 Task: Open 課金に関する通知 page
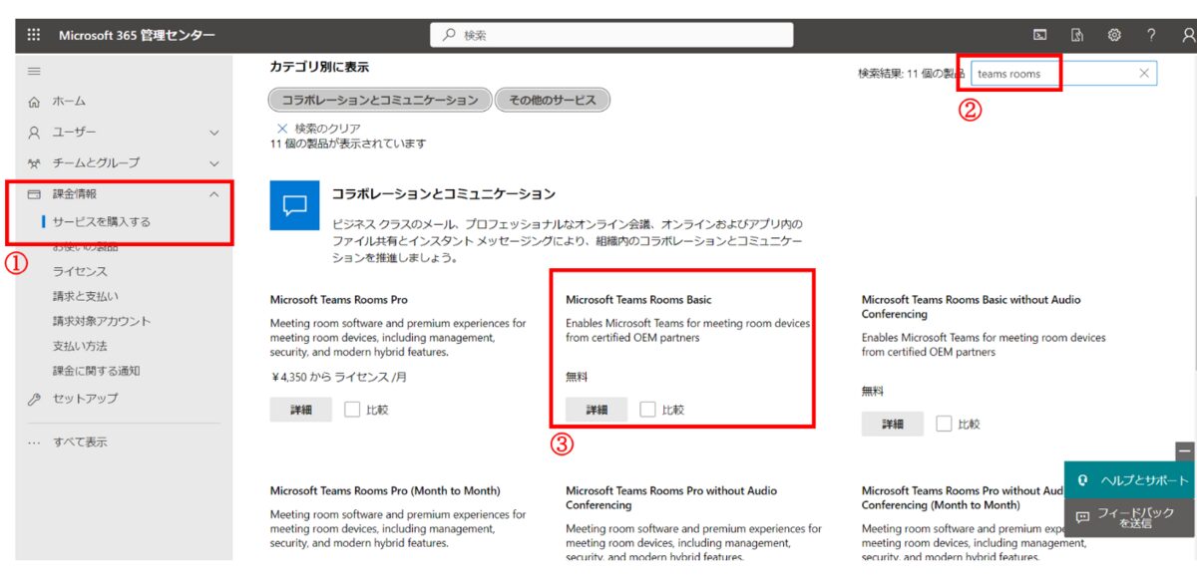96,371
